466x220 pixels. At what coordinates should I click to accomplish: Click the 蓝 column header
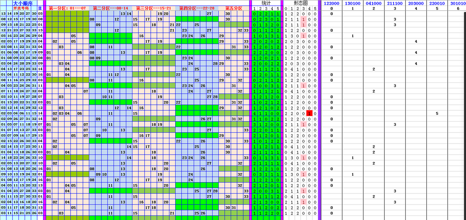pyautogui.click(x=40, y=8)
